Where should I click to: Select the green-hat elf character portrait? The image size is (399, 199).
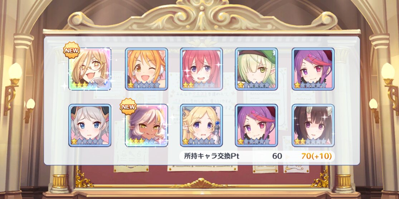tap(257, 69)
